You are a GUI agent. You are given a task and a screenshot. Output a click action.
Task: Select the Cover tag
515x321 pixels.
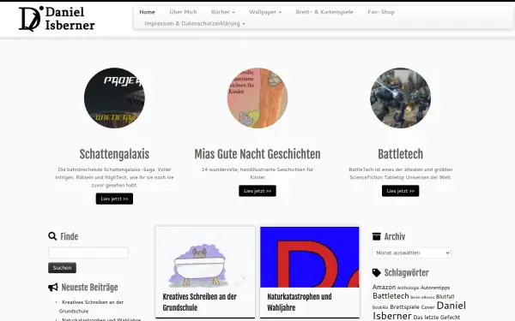pos(427,307)
